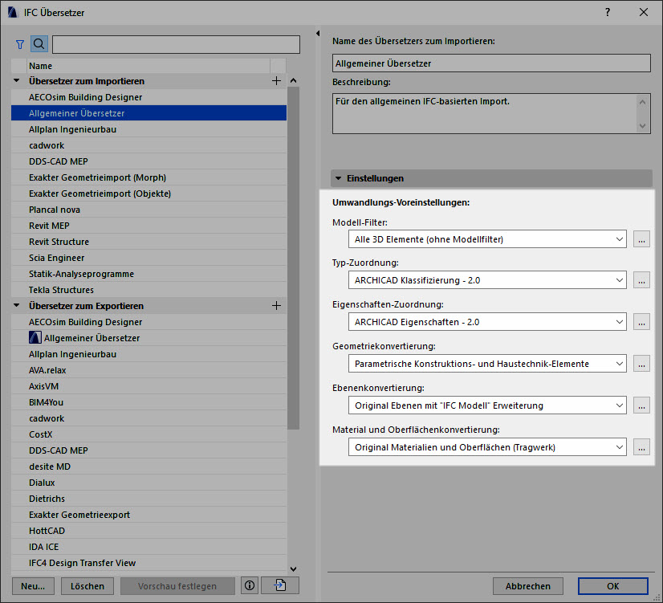The width and height of the screenshot is (663, 603).
Task: Add a new export translator with plus icon
Action: [x=276, y=306]
